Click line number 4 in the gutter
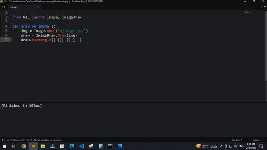Viewport: 267px width, 150px height. pyautogui.click(x=6, y=26)
